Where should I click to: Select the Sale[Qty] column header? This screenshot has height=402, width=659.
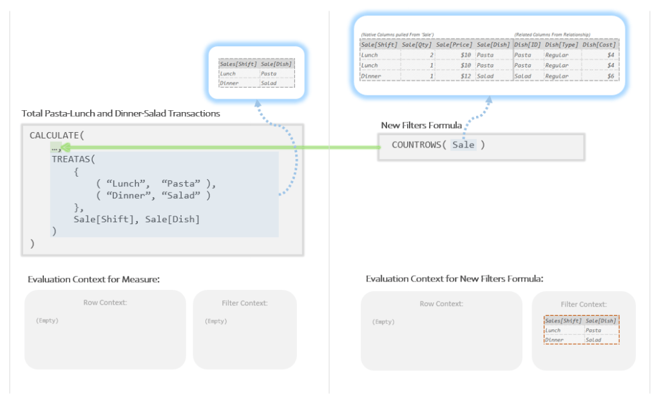point(416,44)
